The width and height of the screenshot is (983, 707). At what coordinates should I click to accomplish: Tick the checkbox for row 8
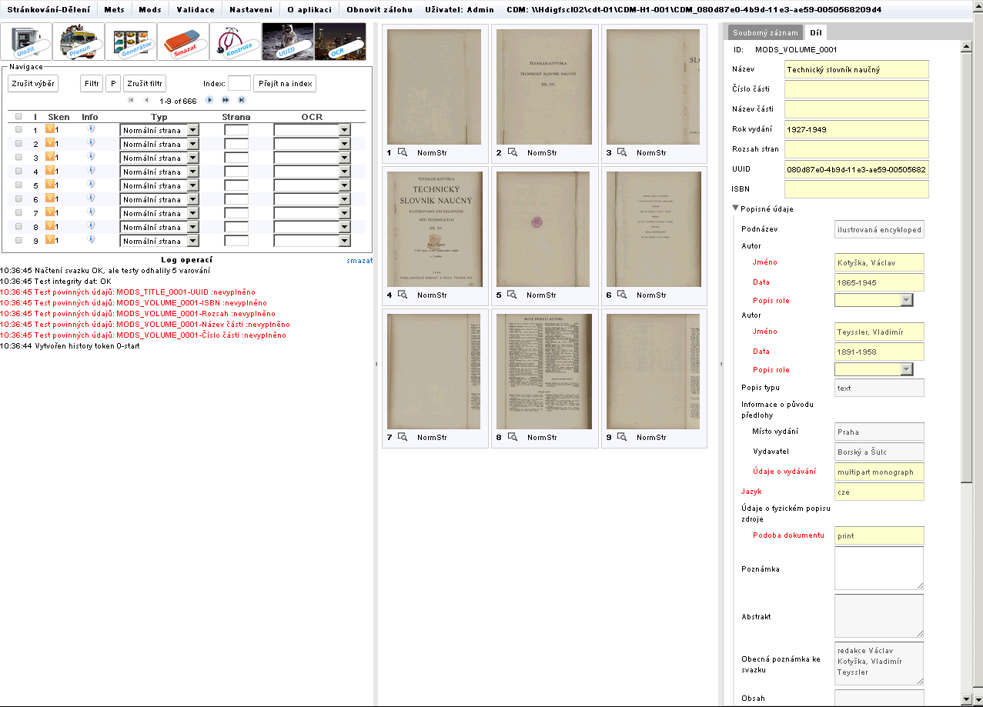click(18, 227)
